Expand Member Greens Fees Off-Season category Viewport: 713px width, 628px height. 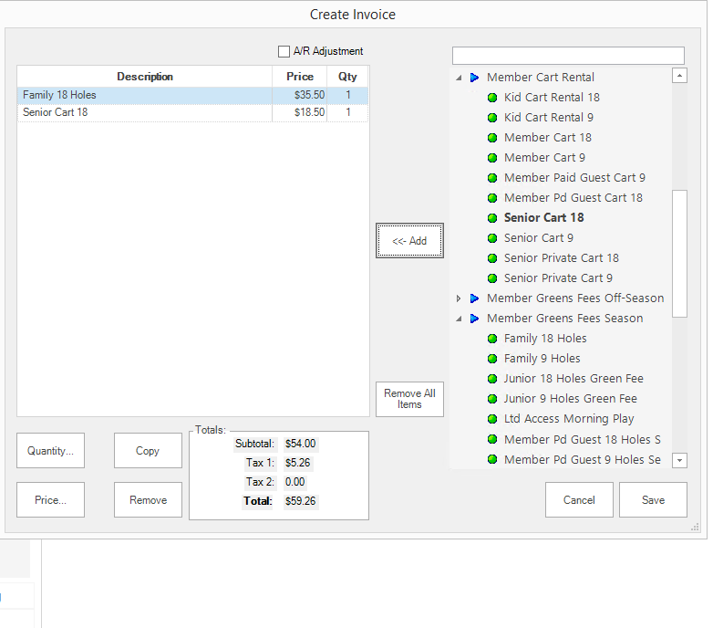(459, 298)
